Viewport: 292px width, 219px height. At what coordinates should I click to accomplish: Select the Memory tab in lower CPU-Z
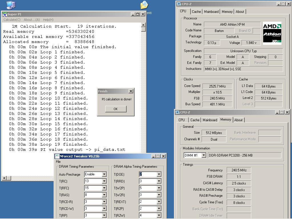[226, 119]
